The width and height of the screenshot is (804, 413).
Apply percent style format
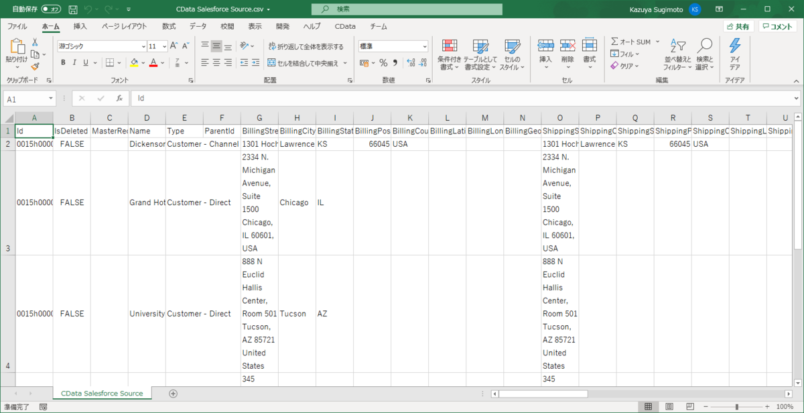(x=383, y=62)
